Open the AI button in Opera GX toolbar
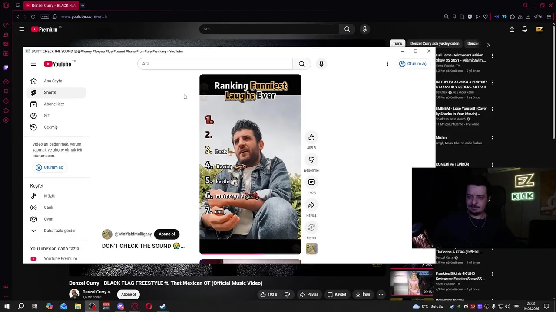The image size is (556, 312). [539, 16]
